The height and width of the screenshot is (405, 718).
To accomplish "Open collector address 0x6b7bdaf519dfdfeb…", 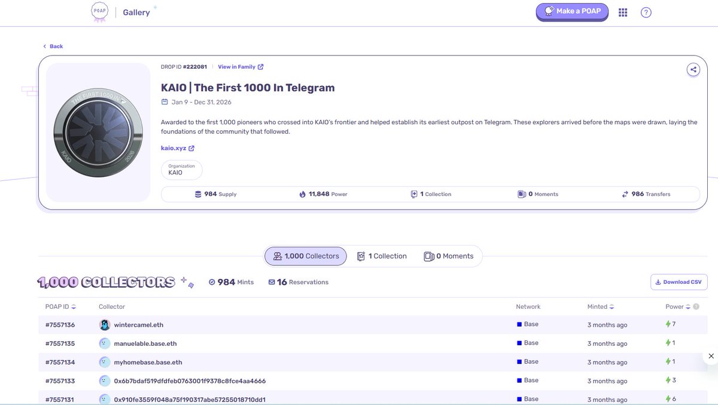I will coord(190,381).
